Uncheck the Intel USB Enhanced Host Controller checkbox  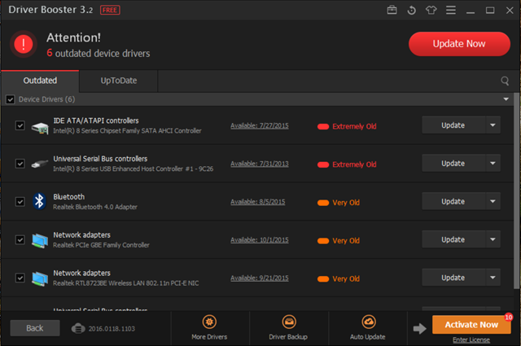[x=20, y=164]
